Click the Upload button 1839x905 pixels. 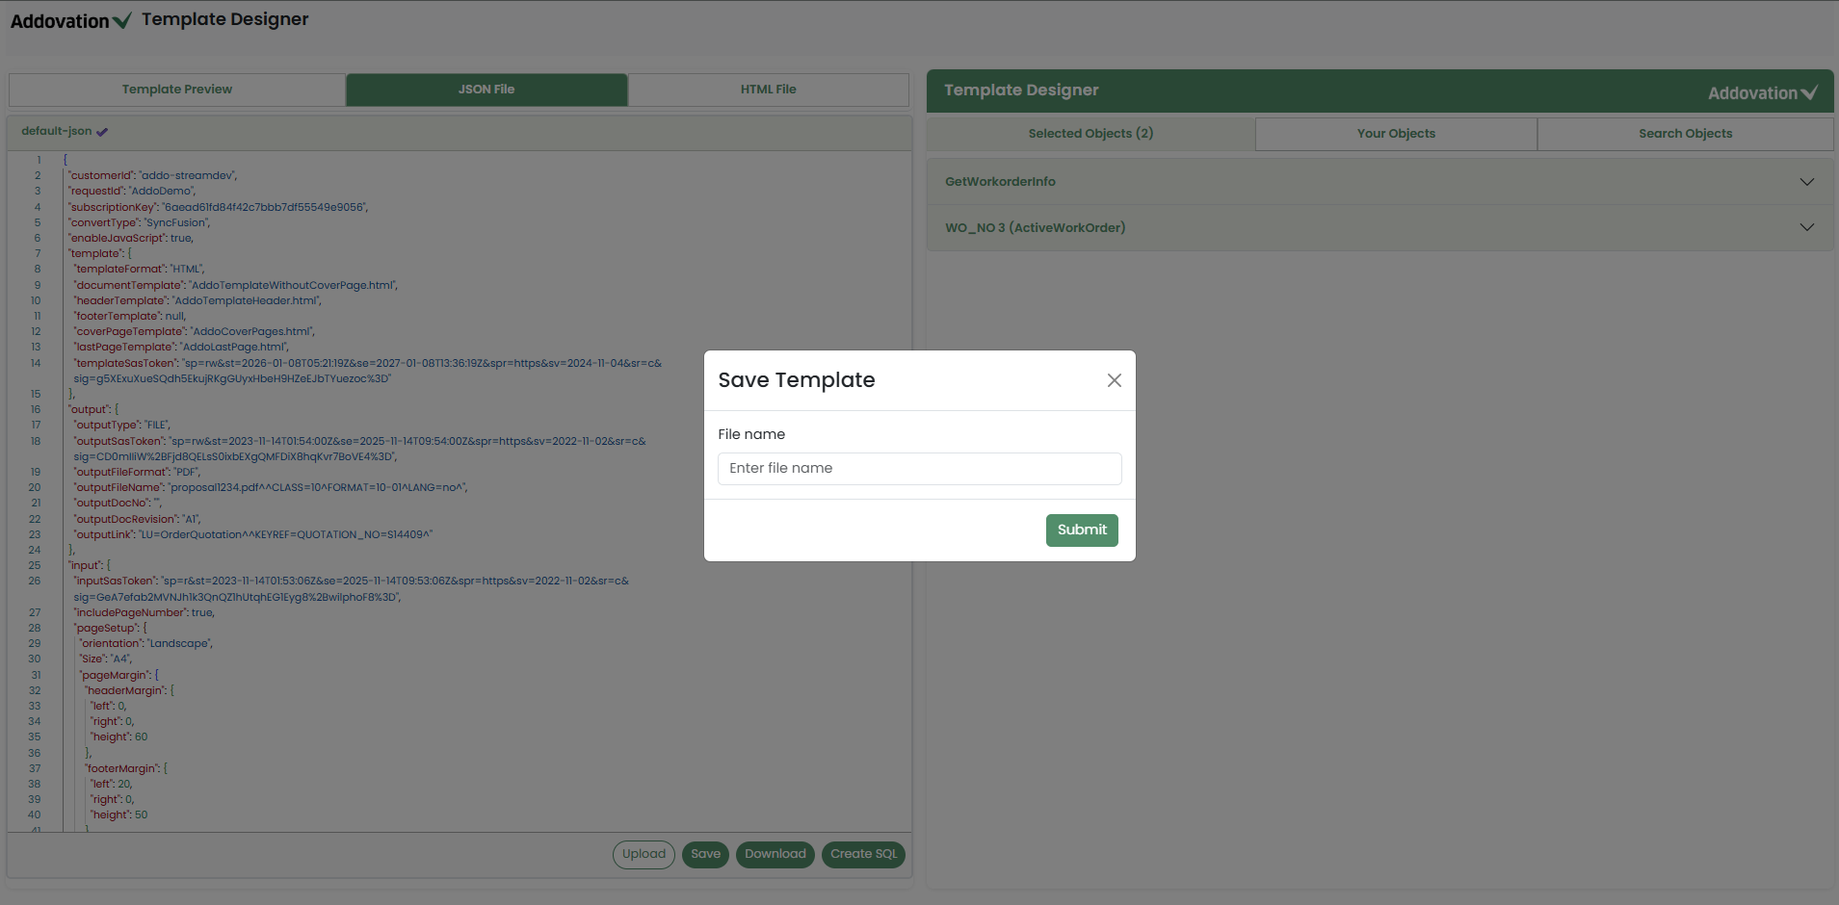(x=644, y=854)
